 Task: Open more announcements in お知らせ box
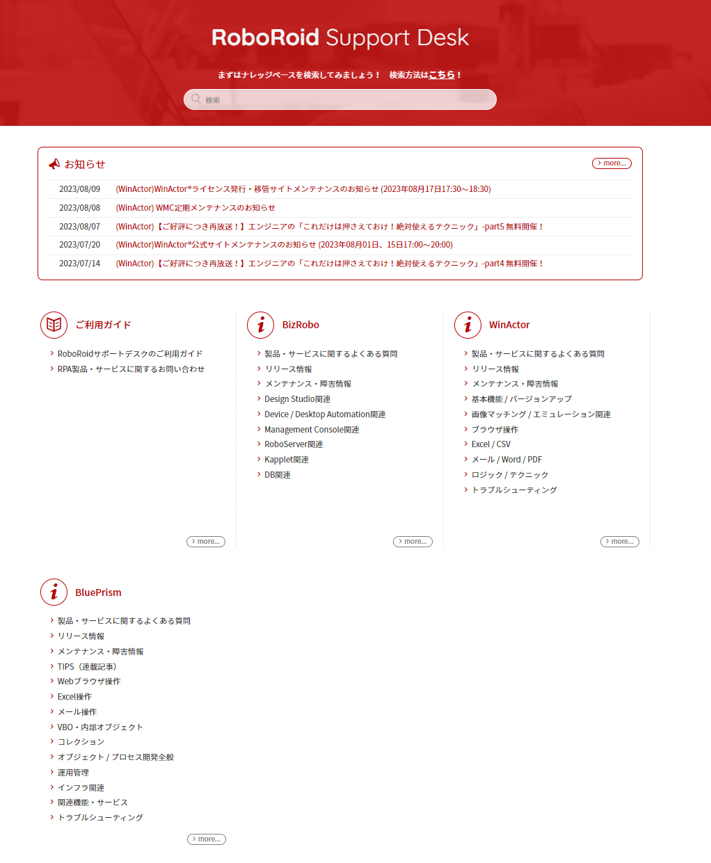click(612, 163)
